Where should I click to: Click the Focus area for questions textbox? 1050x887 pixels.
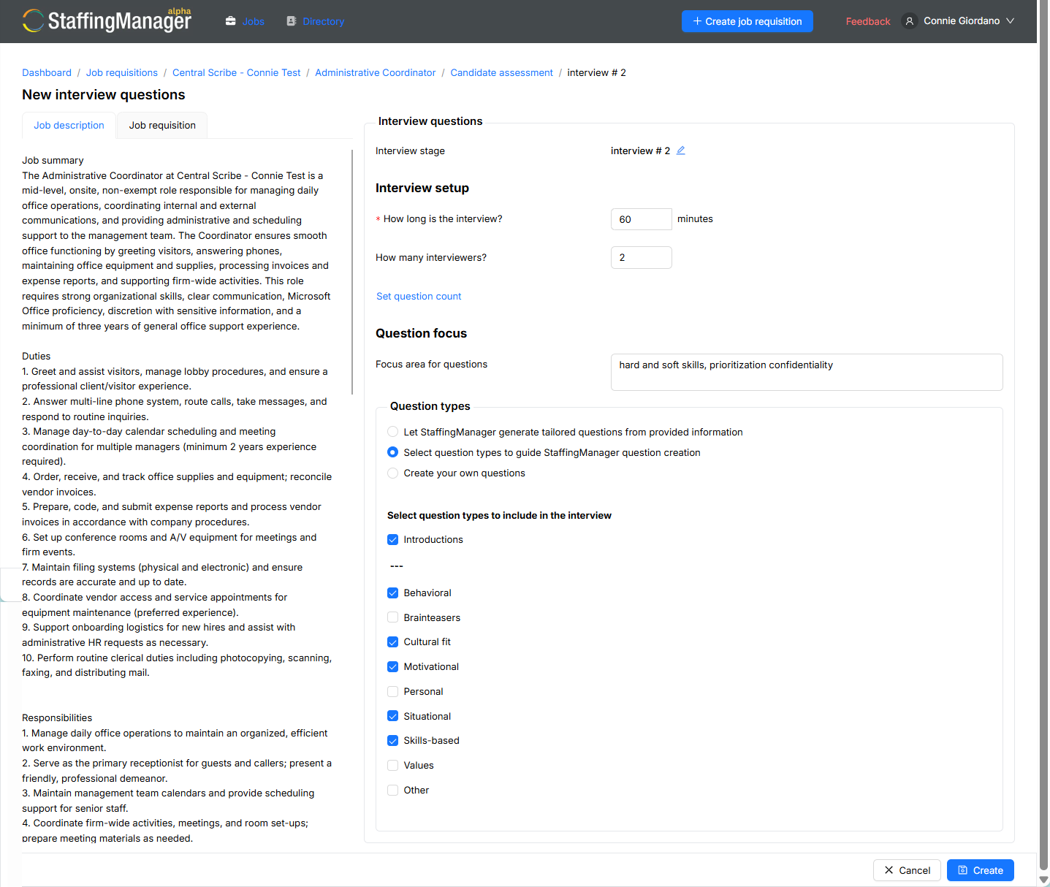807,372
